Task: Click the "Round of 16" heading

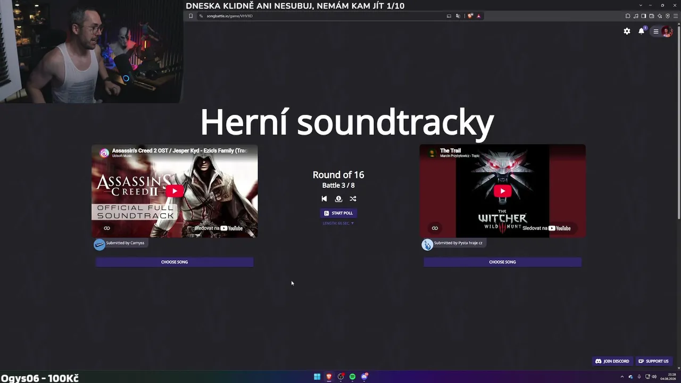Action: [338, 174]
